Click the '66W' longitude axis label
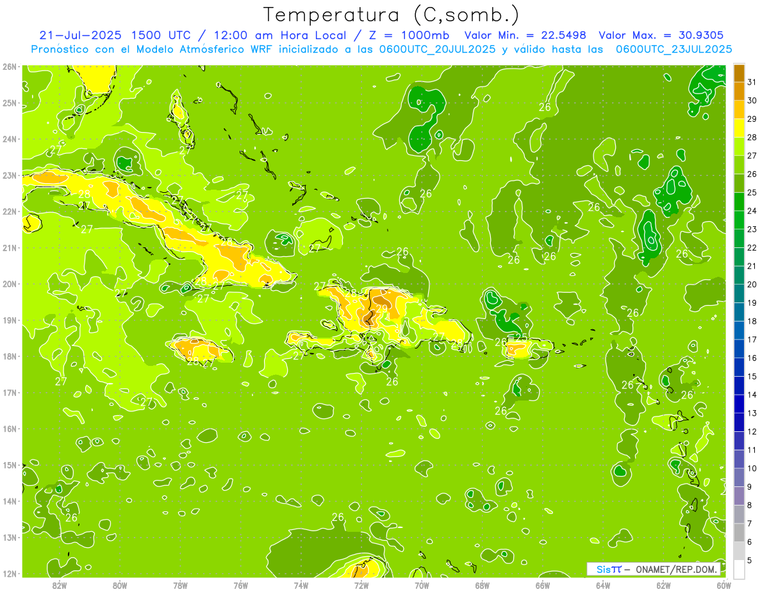 (543, 585)
